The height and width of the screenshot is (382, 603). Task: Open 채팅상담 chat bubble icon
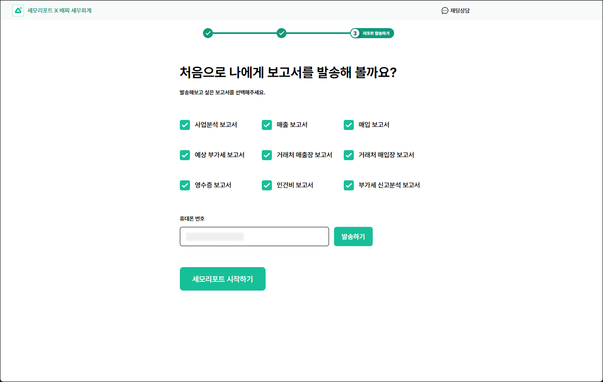click(445, 10)
